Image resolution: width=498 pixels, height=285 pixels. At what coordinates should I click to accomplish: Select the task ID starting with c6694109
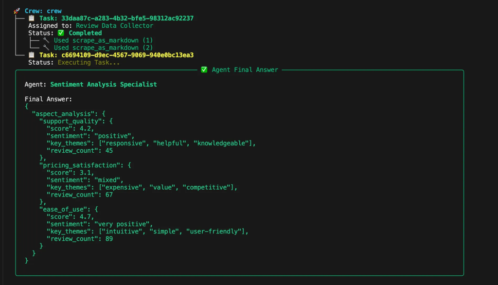tap(127, 55)
